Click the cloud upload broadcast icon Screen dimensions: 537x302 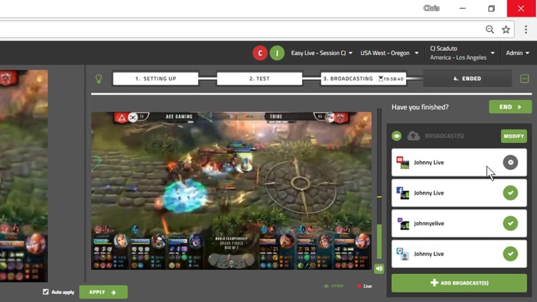pyautogui.click(x=413, y=136)
